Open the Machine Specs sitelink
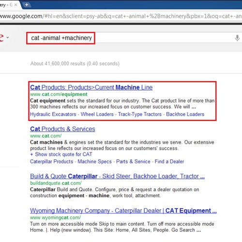 [x=94, y=162]
